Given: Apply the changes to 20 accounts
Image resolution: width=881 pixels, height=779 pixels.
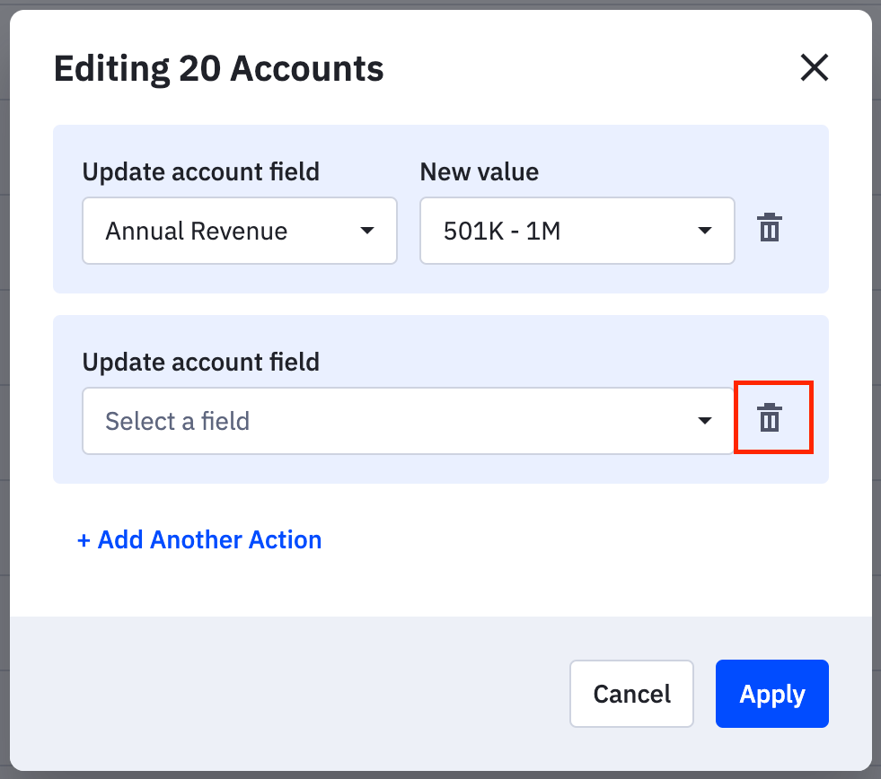Looking at the screenshot, I should [x=771, y=694].
